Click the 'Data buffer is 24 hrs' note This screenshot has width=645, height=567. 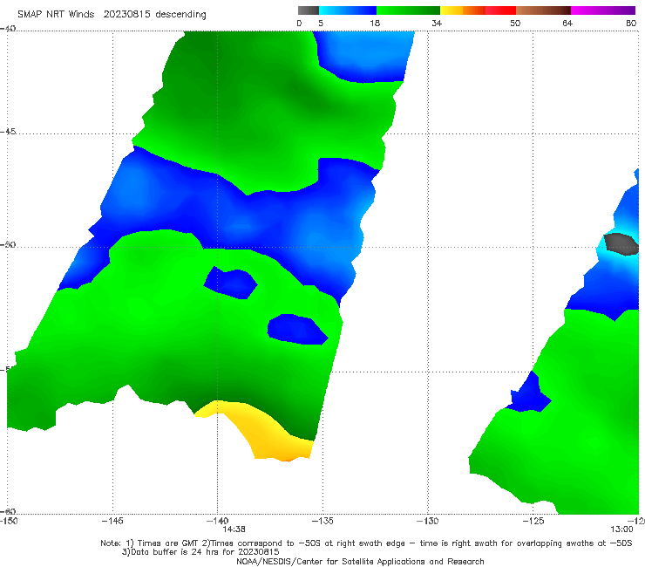[x=200, y=552]
